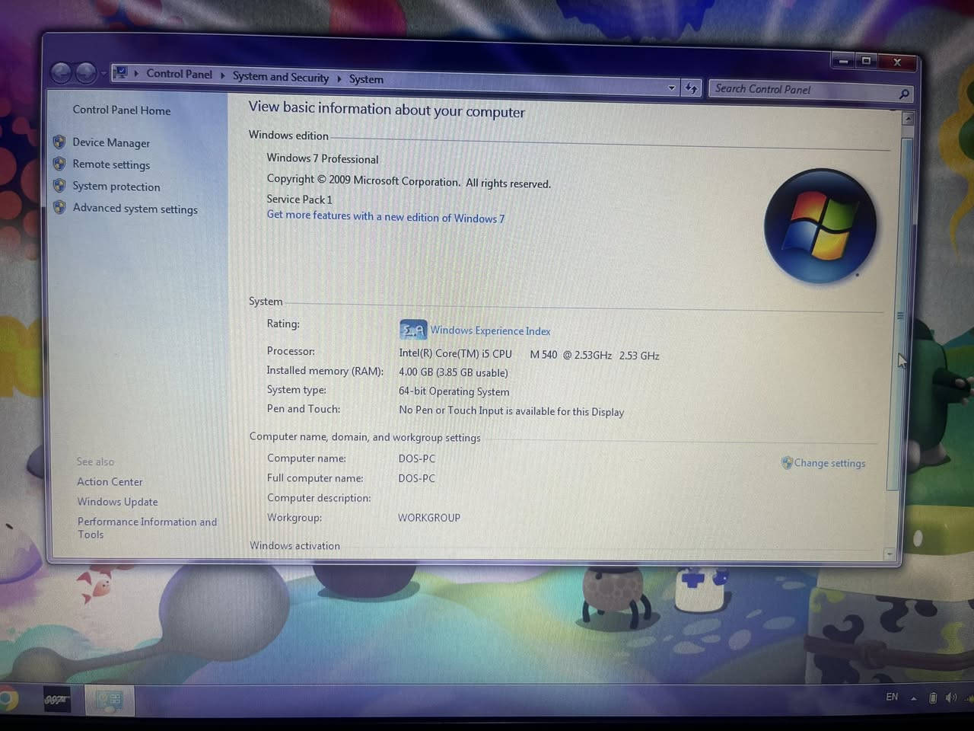The width and height of the screenshot is (974, 731).
Task: Click the Back navigation arrow button
Action: click(62, 72)
